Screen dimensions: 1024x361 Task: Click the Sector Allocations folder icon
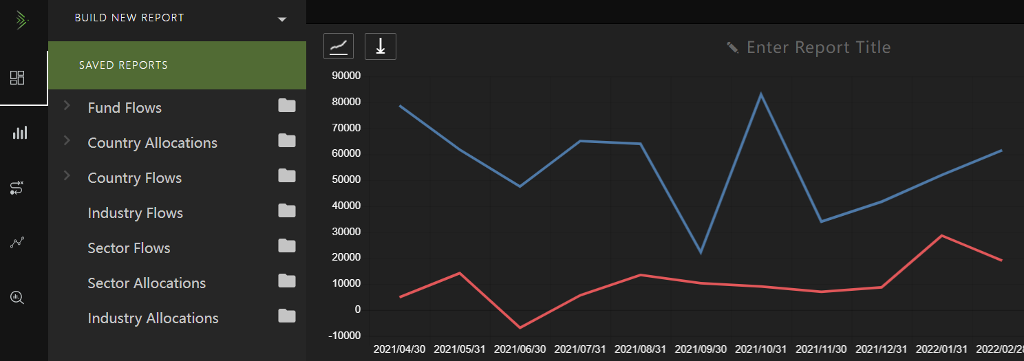click(287, 281)
